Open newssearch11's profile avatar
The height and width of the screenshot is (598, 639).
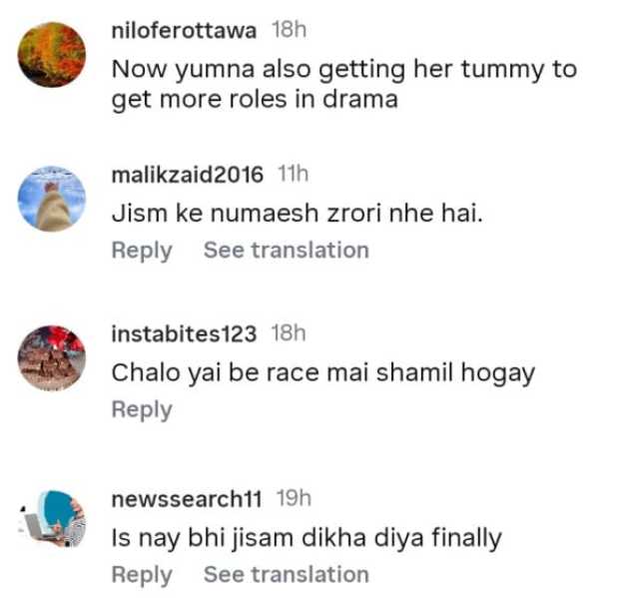click(51, 518)
